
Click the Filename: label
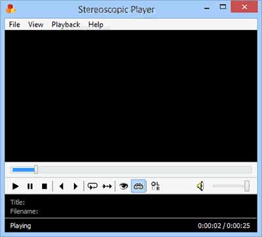(x=24, y=211)
